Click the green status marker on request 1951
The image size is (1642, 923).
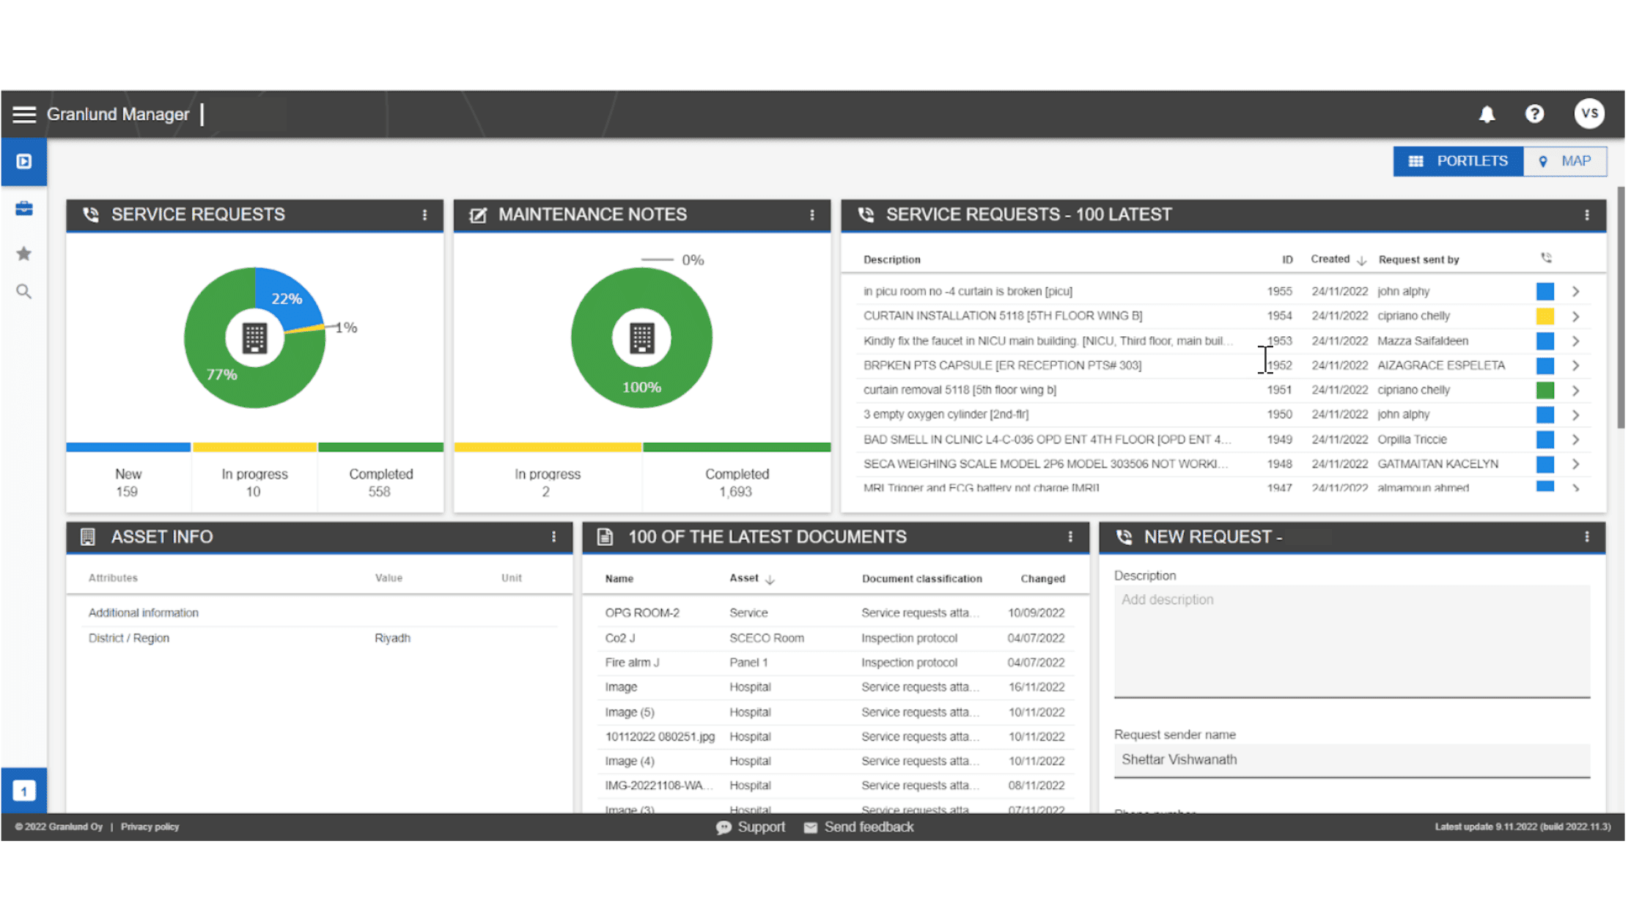(1545, 390)
